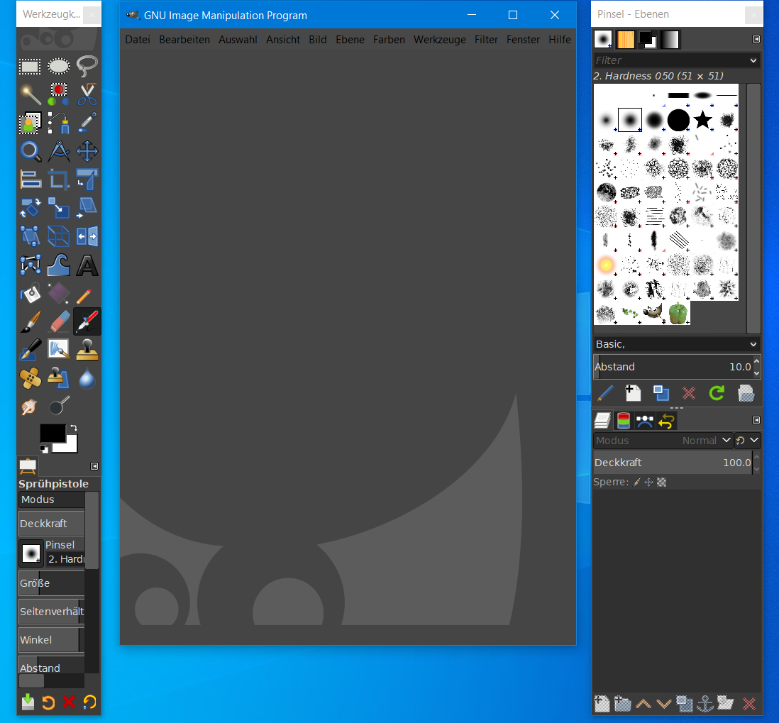Swap foreground and background colors arrow

pyautogui.click(x=74, y=429)
